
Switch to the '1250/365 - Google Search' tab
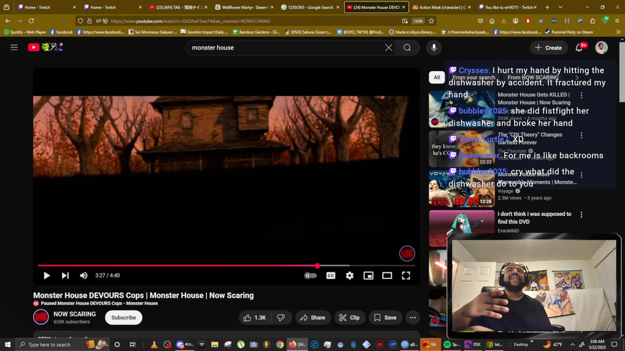310,7
